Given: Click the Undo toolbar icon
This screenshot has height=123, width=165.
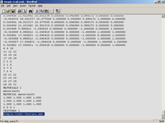Looking at the screenshot, I should point(51,11).
